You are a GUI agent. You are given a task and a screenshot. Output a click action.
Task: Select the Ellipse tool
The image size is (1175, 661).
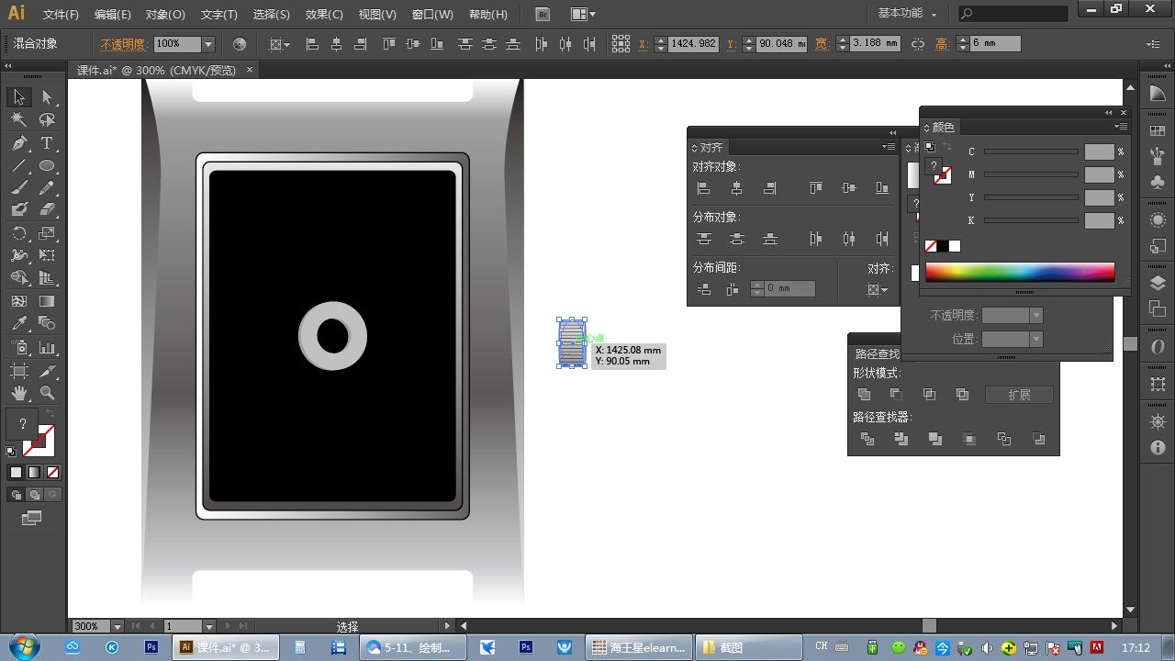tap(47, 166)
